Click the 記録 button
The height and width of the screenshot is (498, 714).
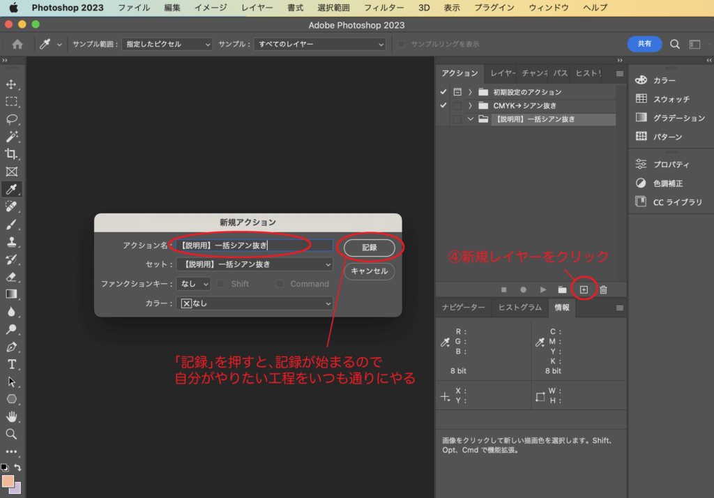pyautogui.click(x=370, y=248)
